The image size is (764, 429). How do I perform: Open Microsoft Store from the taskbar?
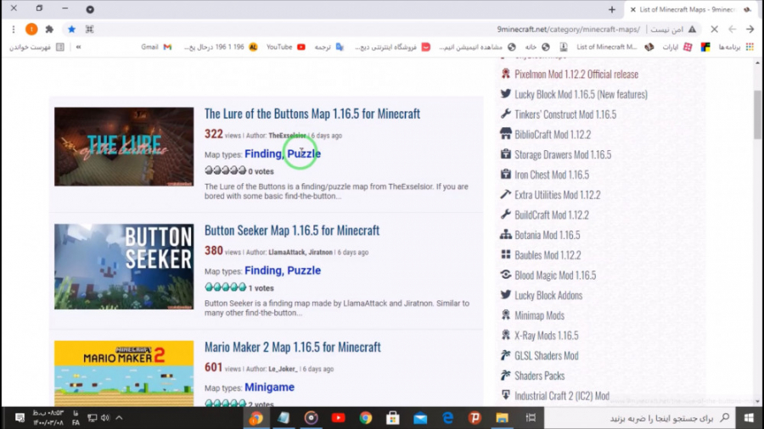(393, 418)
